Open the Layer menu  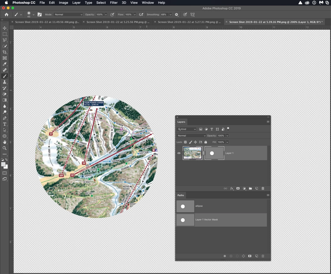click(76, 3)
